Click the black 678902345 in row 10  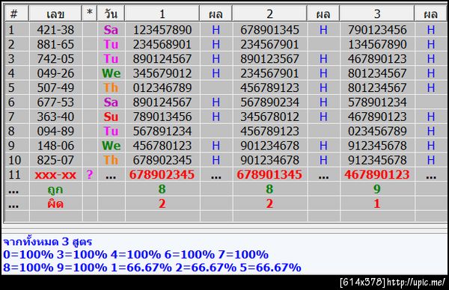click(x=162, y=160)
